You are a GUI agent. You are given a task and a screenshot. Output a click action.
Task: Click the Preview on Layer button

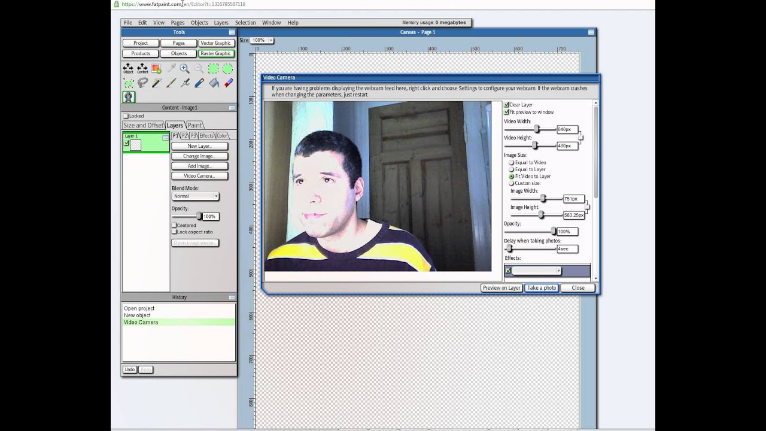tap(501, 288)
